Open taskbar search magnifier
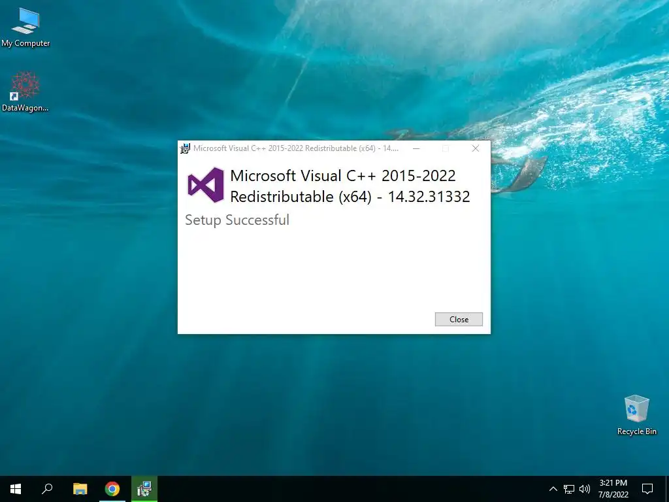This screenshot has height=502, width=669. [x=47, y=489]
